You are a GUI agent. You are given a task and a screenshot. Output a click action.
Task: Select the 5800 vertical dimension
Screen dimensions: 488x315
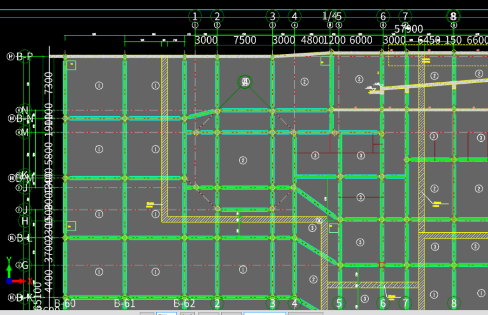click(48, 154)
